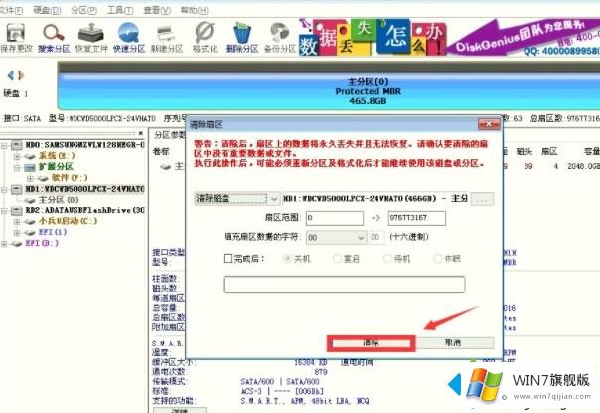
Task: Click the drive icon beside EFI(1)
Action: click(30, 232)
